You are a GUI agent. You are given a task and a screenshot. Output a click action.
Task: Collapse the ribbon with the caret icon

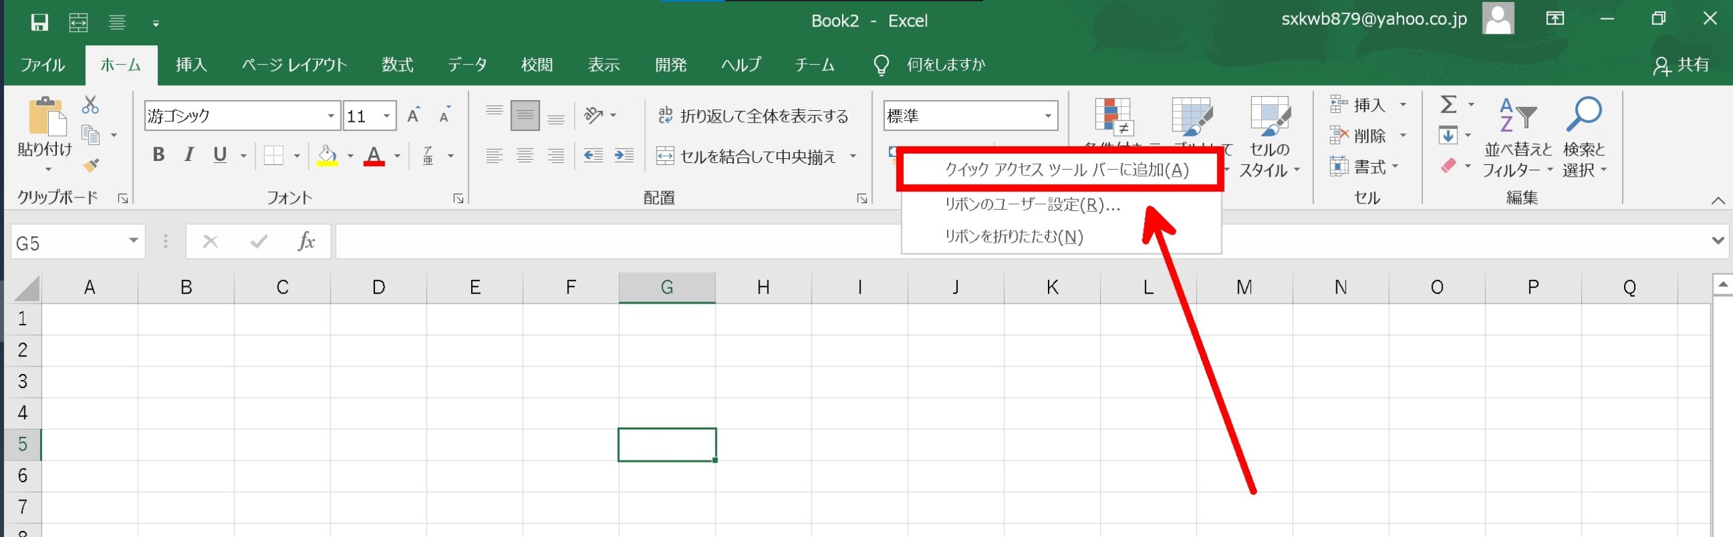[x=1717, y=200]
